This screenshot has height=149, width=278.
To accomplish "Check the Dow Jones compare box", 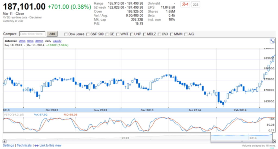I will (66, 34).
